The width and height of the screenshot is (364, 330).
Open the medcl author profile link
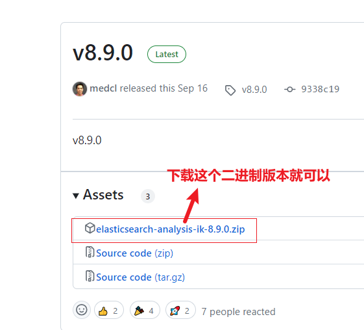coord(103,88)
